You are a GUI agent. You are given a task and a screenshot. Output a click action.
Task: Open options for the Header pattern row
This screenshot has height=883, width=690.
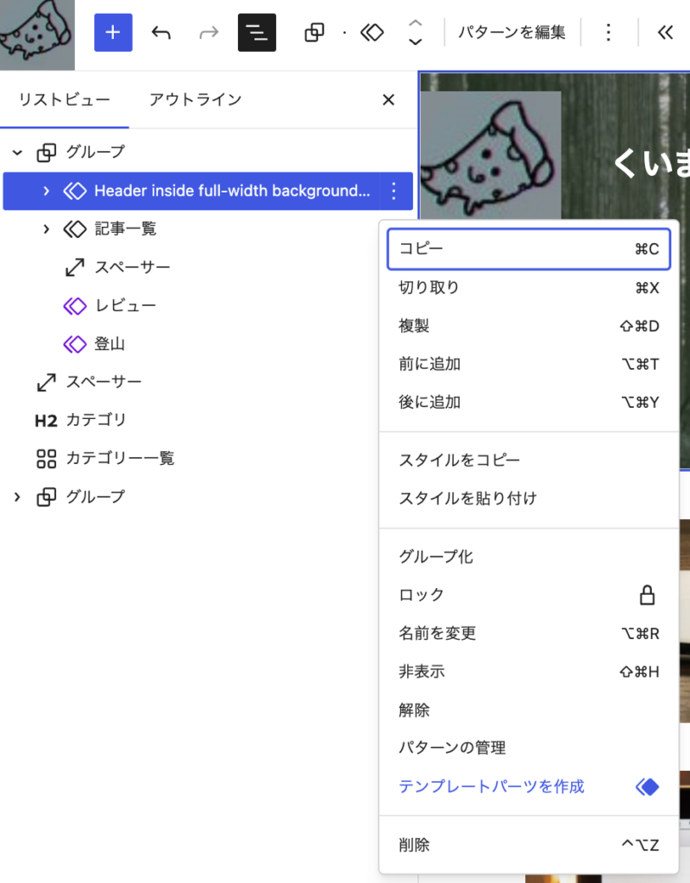point(394,191)
